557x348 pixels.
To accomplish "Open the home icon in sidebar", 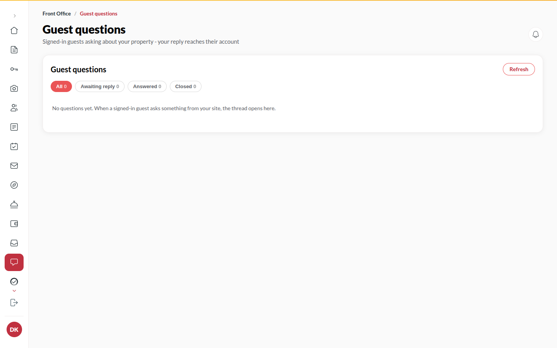I will [14, 31].
